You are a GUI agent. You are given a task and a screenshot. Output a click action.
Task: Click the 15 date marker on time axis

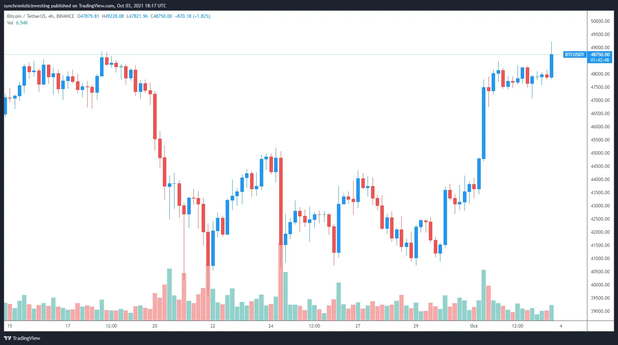[x=10, y=326]
